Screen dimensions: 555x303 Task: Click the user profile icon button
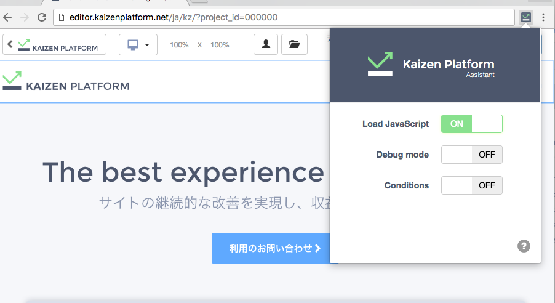tap(266, 44)
